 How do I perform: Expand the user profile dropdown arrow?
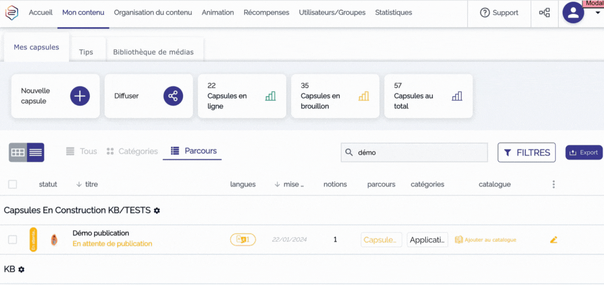click(598, 13)
